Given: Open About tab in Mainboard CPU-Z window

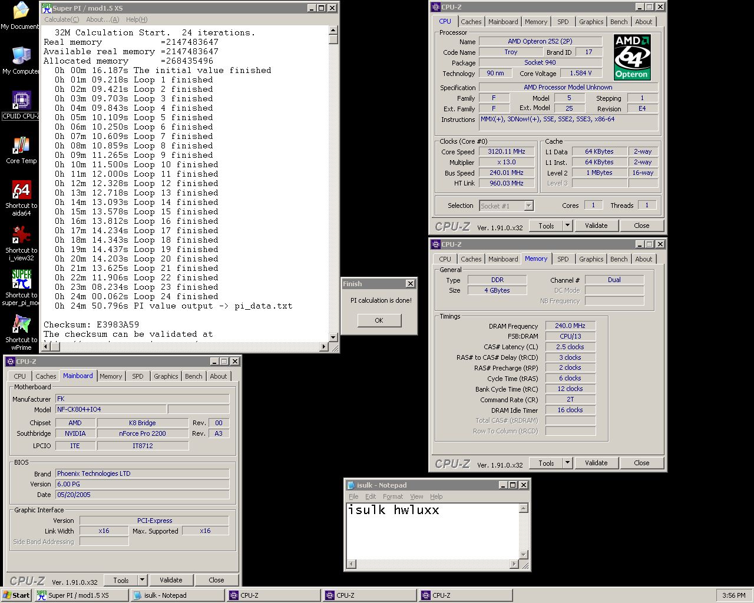Looking at the screenshot, I should [x=218, y=376].
